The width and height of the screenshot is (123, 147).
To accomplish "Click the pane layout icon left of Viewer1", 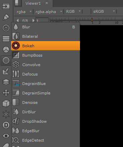I will click(17, 3).
